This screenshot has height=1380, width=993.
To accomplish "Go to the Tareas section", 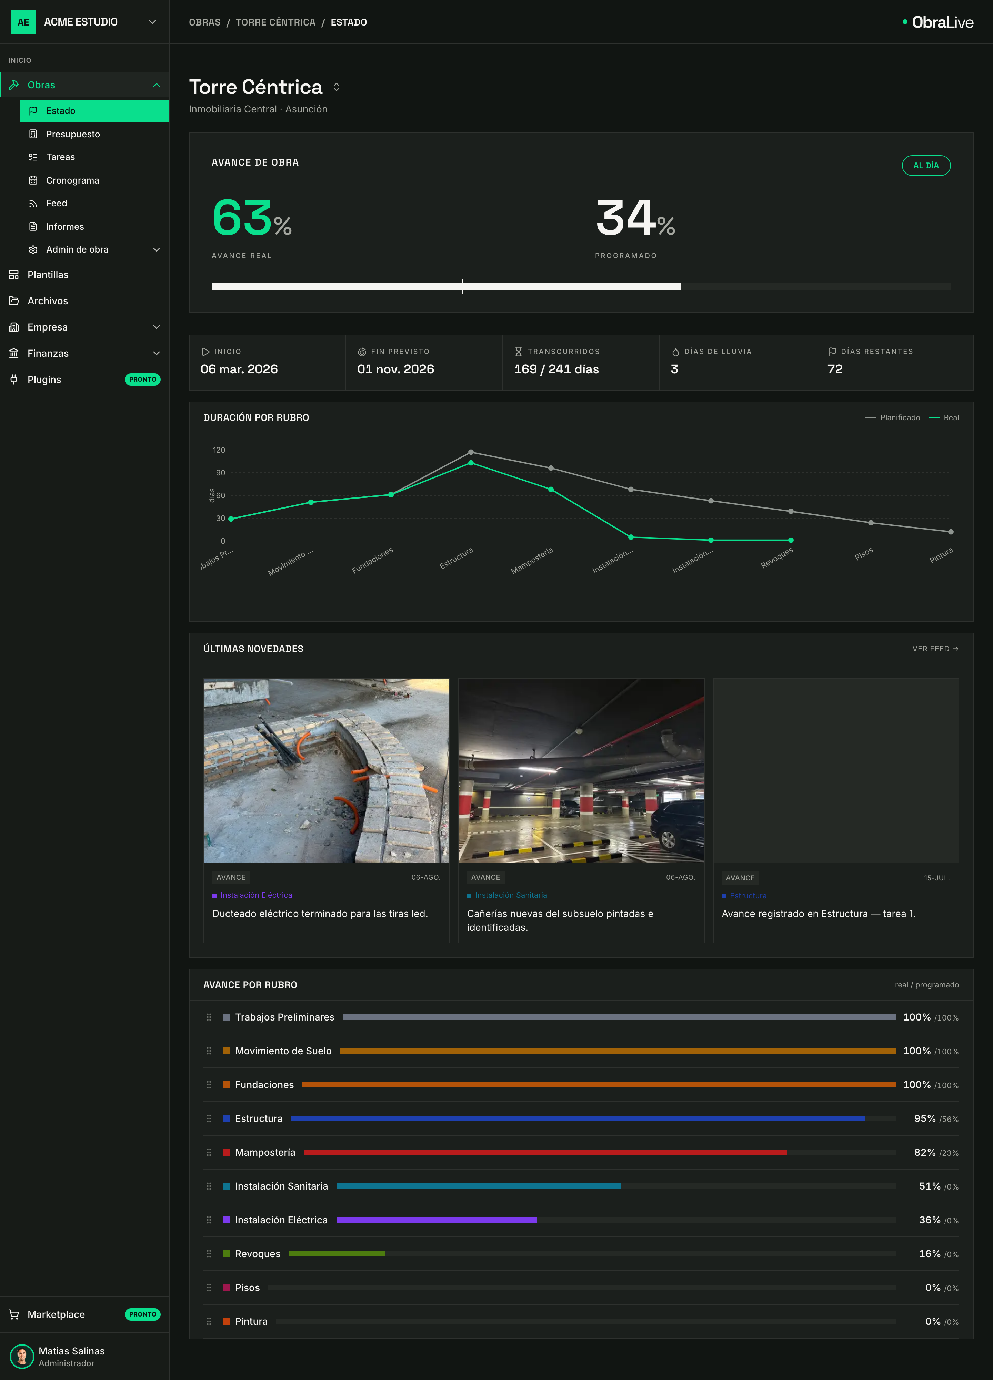I will pyautogui.click(x=94, y=157).
